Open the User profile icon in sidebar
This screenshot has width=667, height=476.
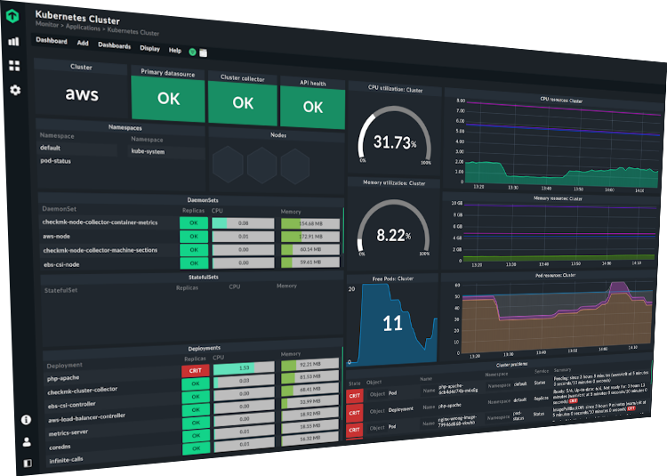(x=28, y=441)
